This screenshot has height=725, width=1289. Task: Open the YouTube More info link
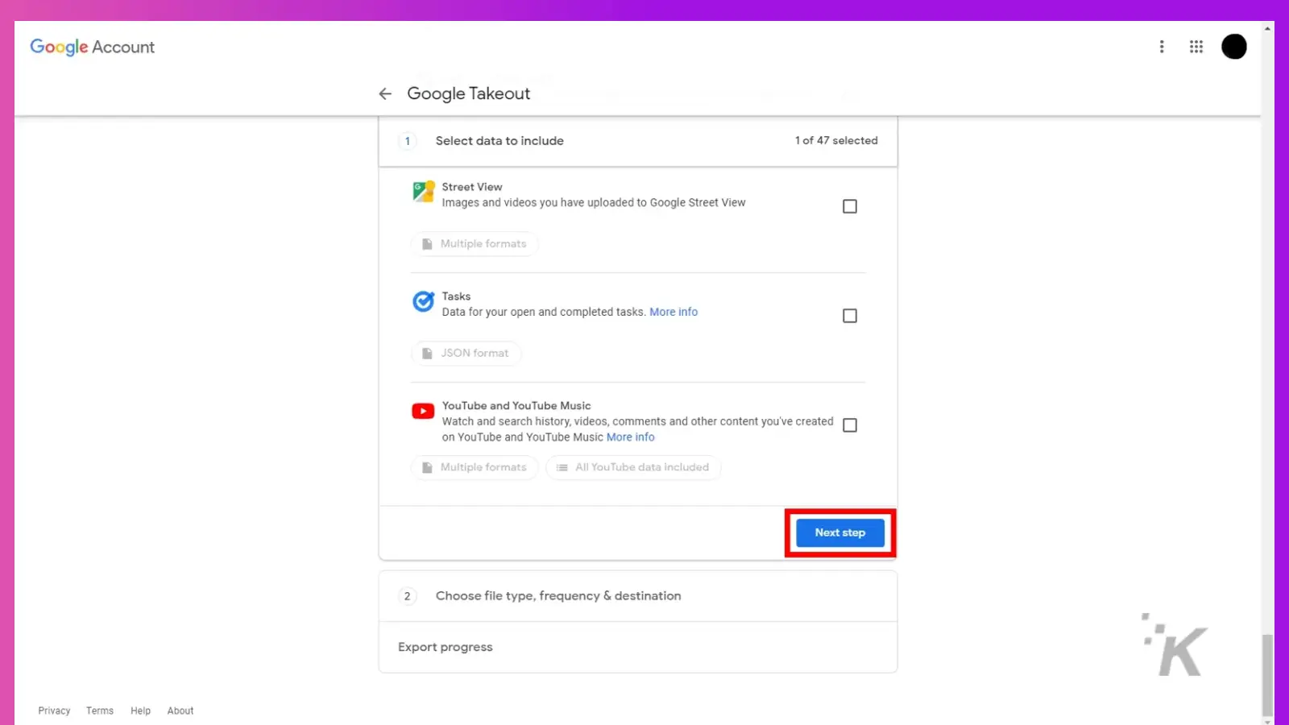(x=631, y=437)
